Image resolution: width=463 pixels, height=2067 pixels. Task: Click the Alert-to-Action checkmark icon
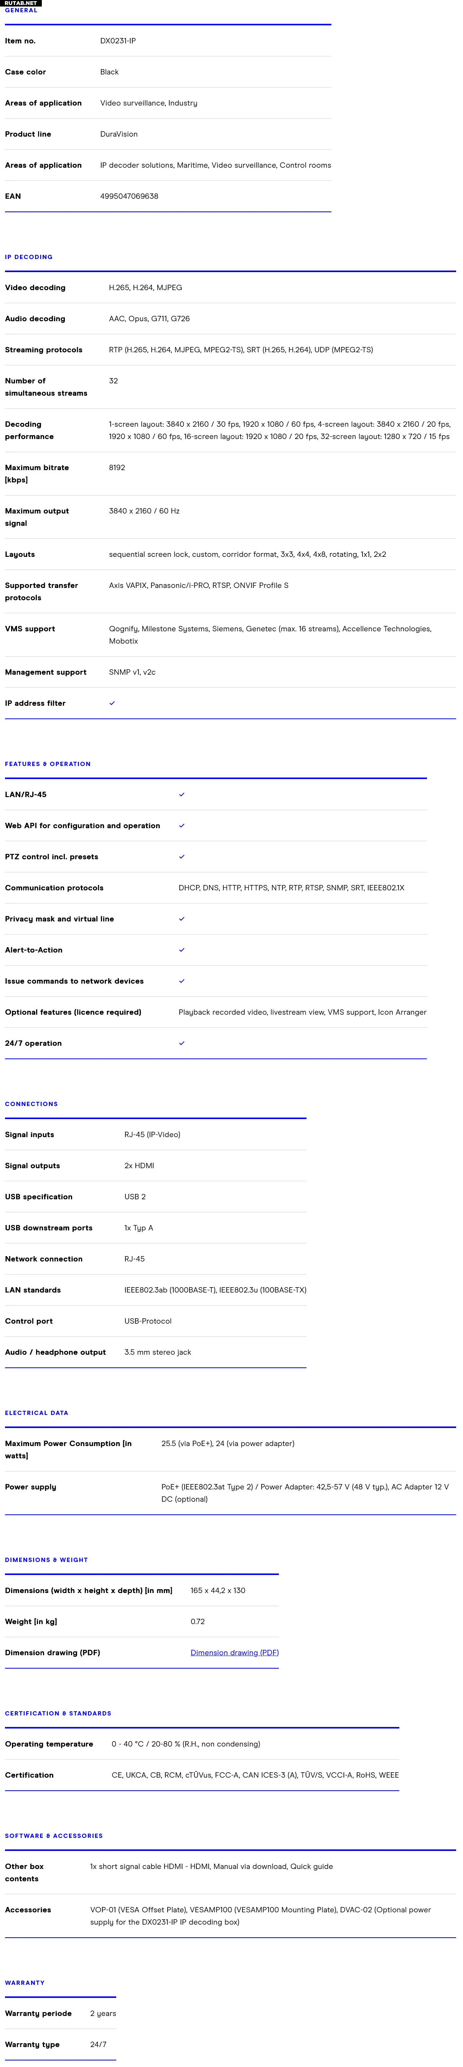[182, 950]
